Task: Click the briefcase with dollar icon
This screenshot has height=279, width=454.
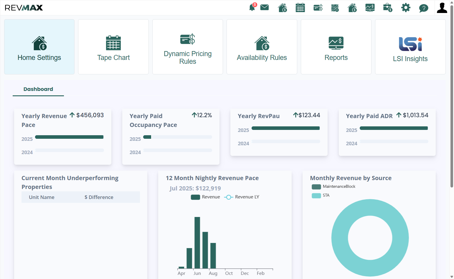Action: point(388,8)
